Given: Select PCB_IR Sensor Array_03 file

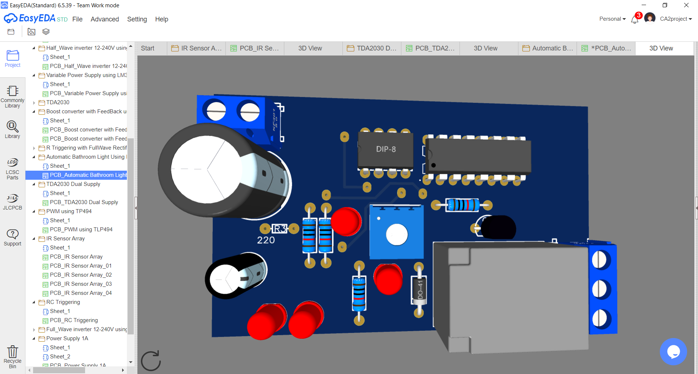Looking at the screenshot, I should pyautogui.click(x=81, y=284).
